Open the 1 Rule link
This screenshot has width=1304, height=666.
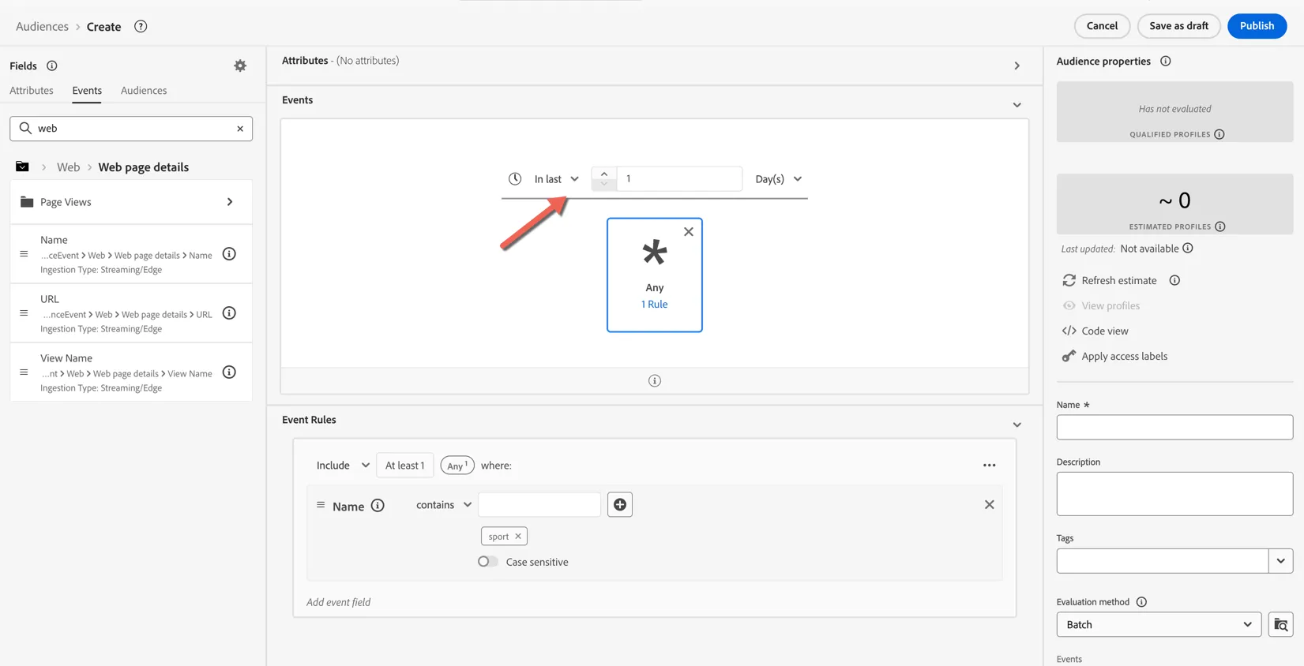pos(654,305)
